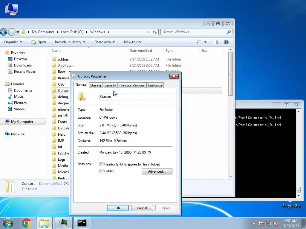Open the address bar history dropdown
The width and height of the screenshot is (306, 229).
coord(148,32)
